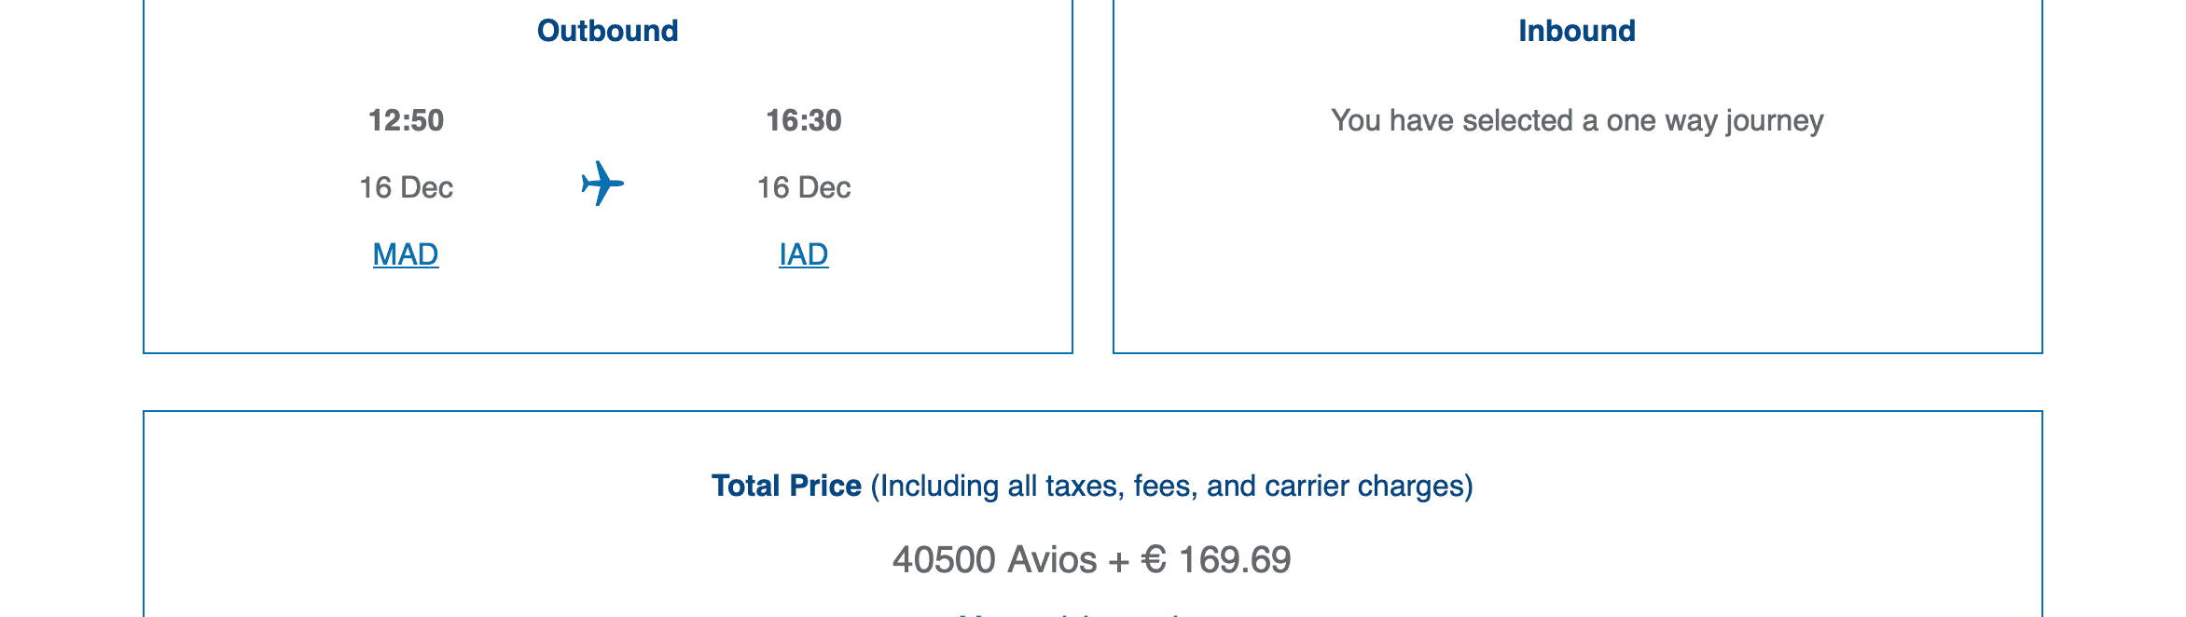Click the plus sign in the total price
2186x617 pixels.
(x=1118, y=560)
